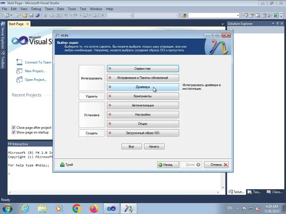286x214 pixels.
Task: Click the Отмена button in nLite
Action: 216,165
